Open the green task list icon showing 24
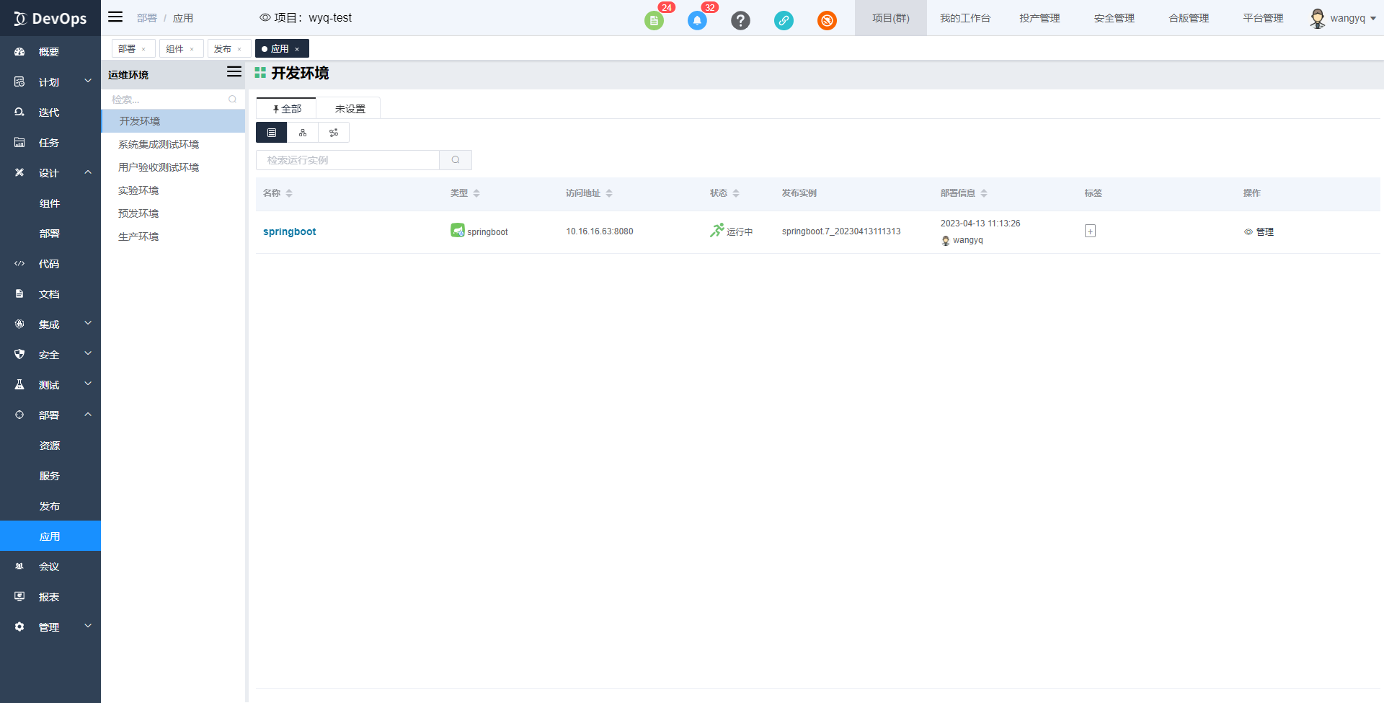 click(x=654, y=20)
